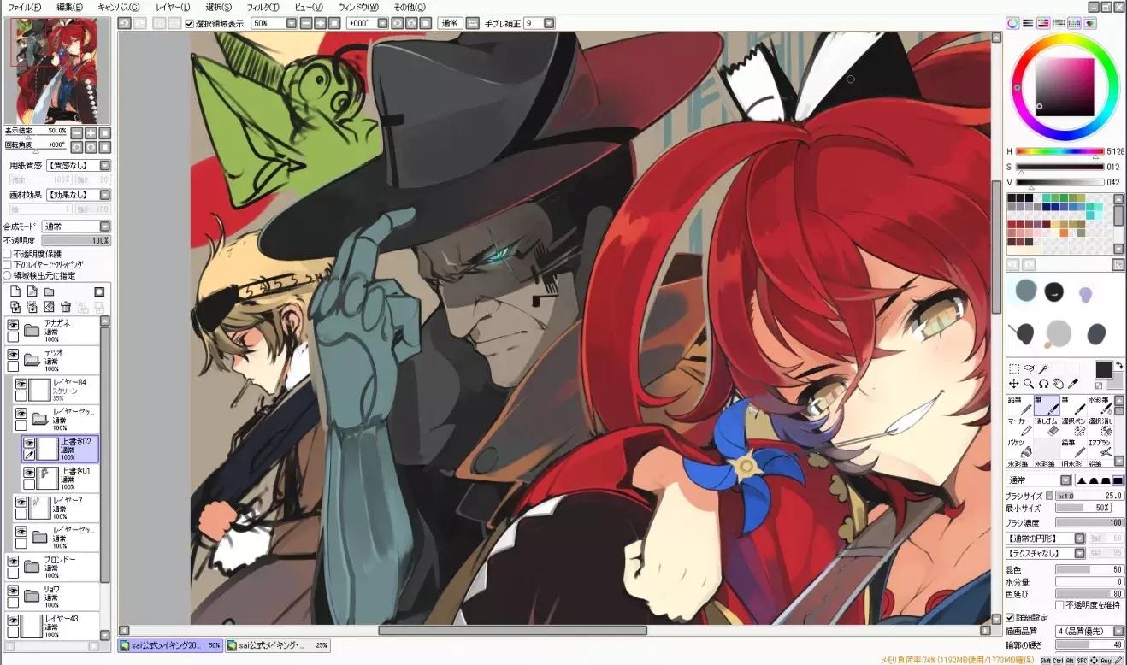1127x665 pixels.
Task: Select the 領域検出元に指定 option
Action: pyautogui.click(x=8, y=275)
